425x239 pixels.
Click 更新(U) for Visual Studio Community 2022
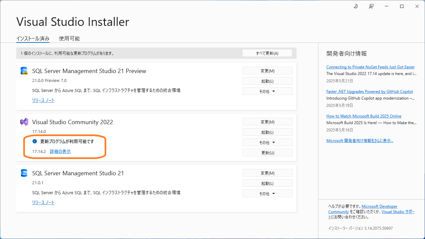[268, 153]
